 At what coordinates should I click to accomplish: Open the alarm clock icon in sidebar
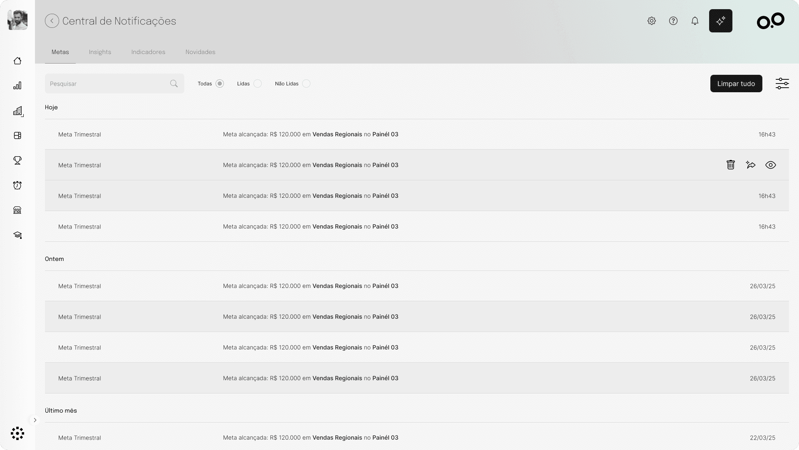[17, 185]
